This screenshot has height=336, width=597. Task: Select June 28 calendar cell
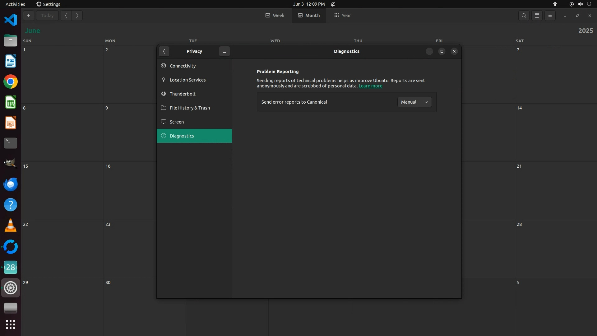point(555,249)
